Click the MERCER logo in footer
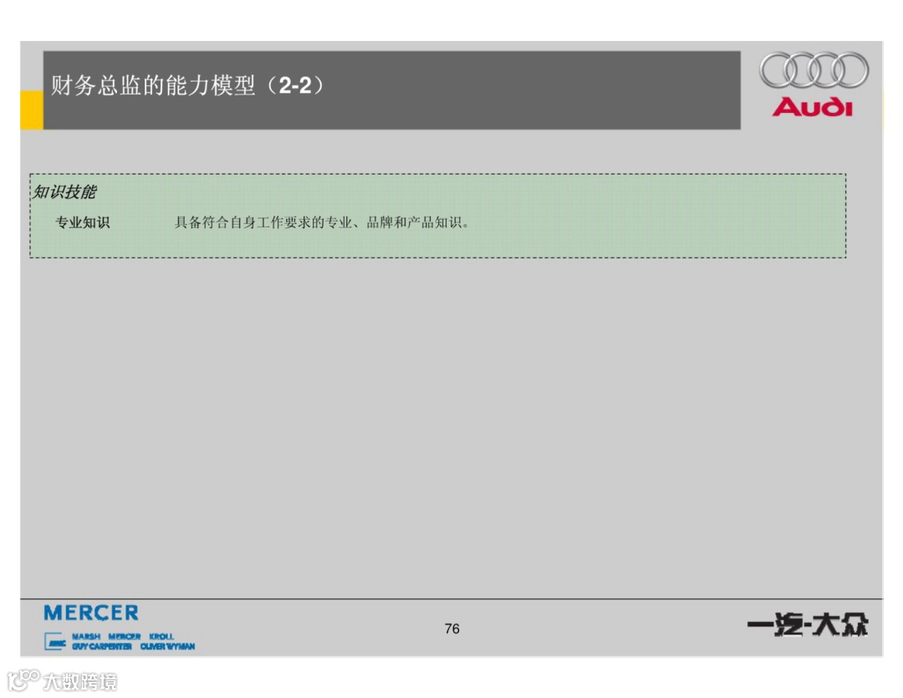The image size is (903, 698). tap(91, 613)
